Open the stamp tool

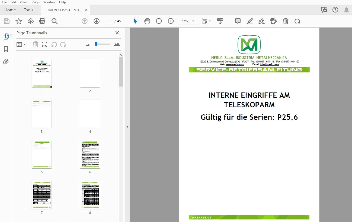[x=274, y=21]
